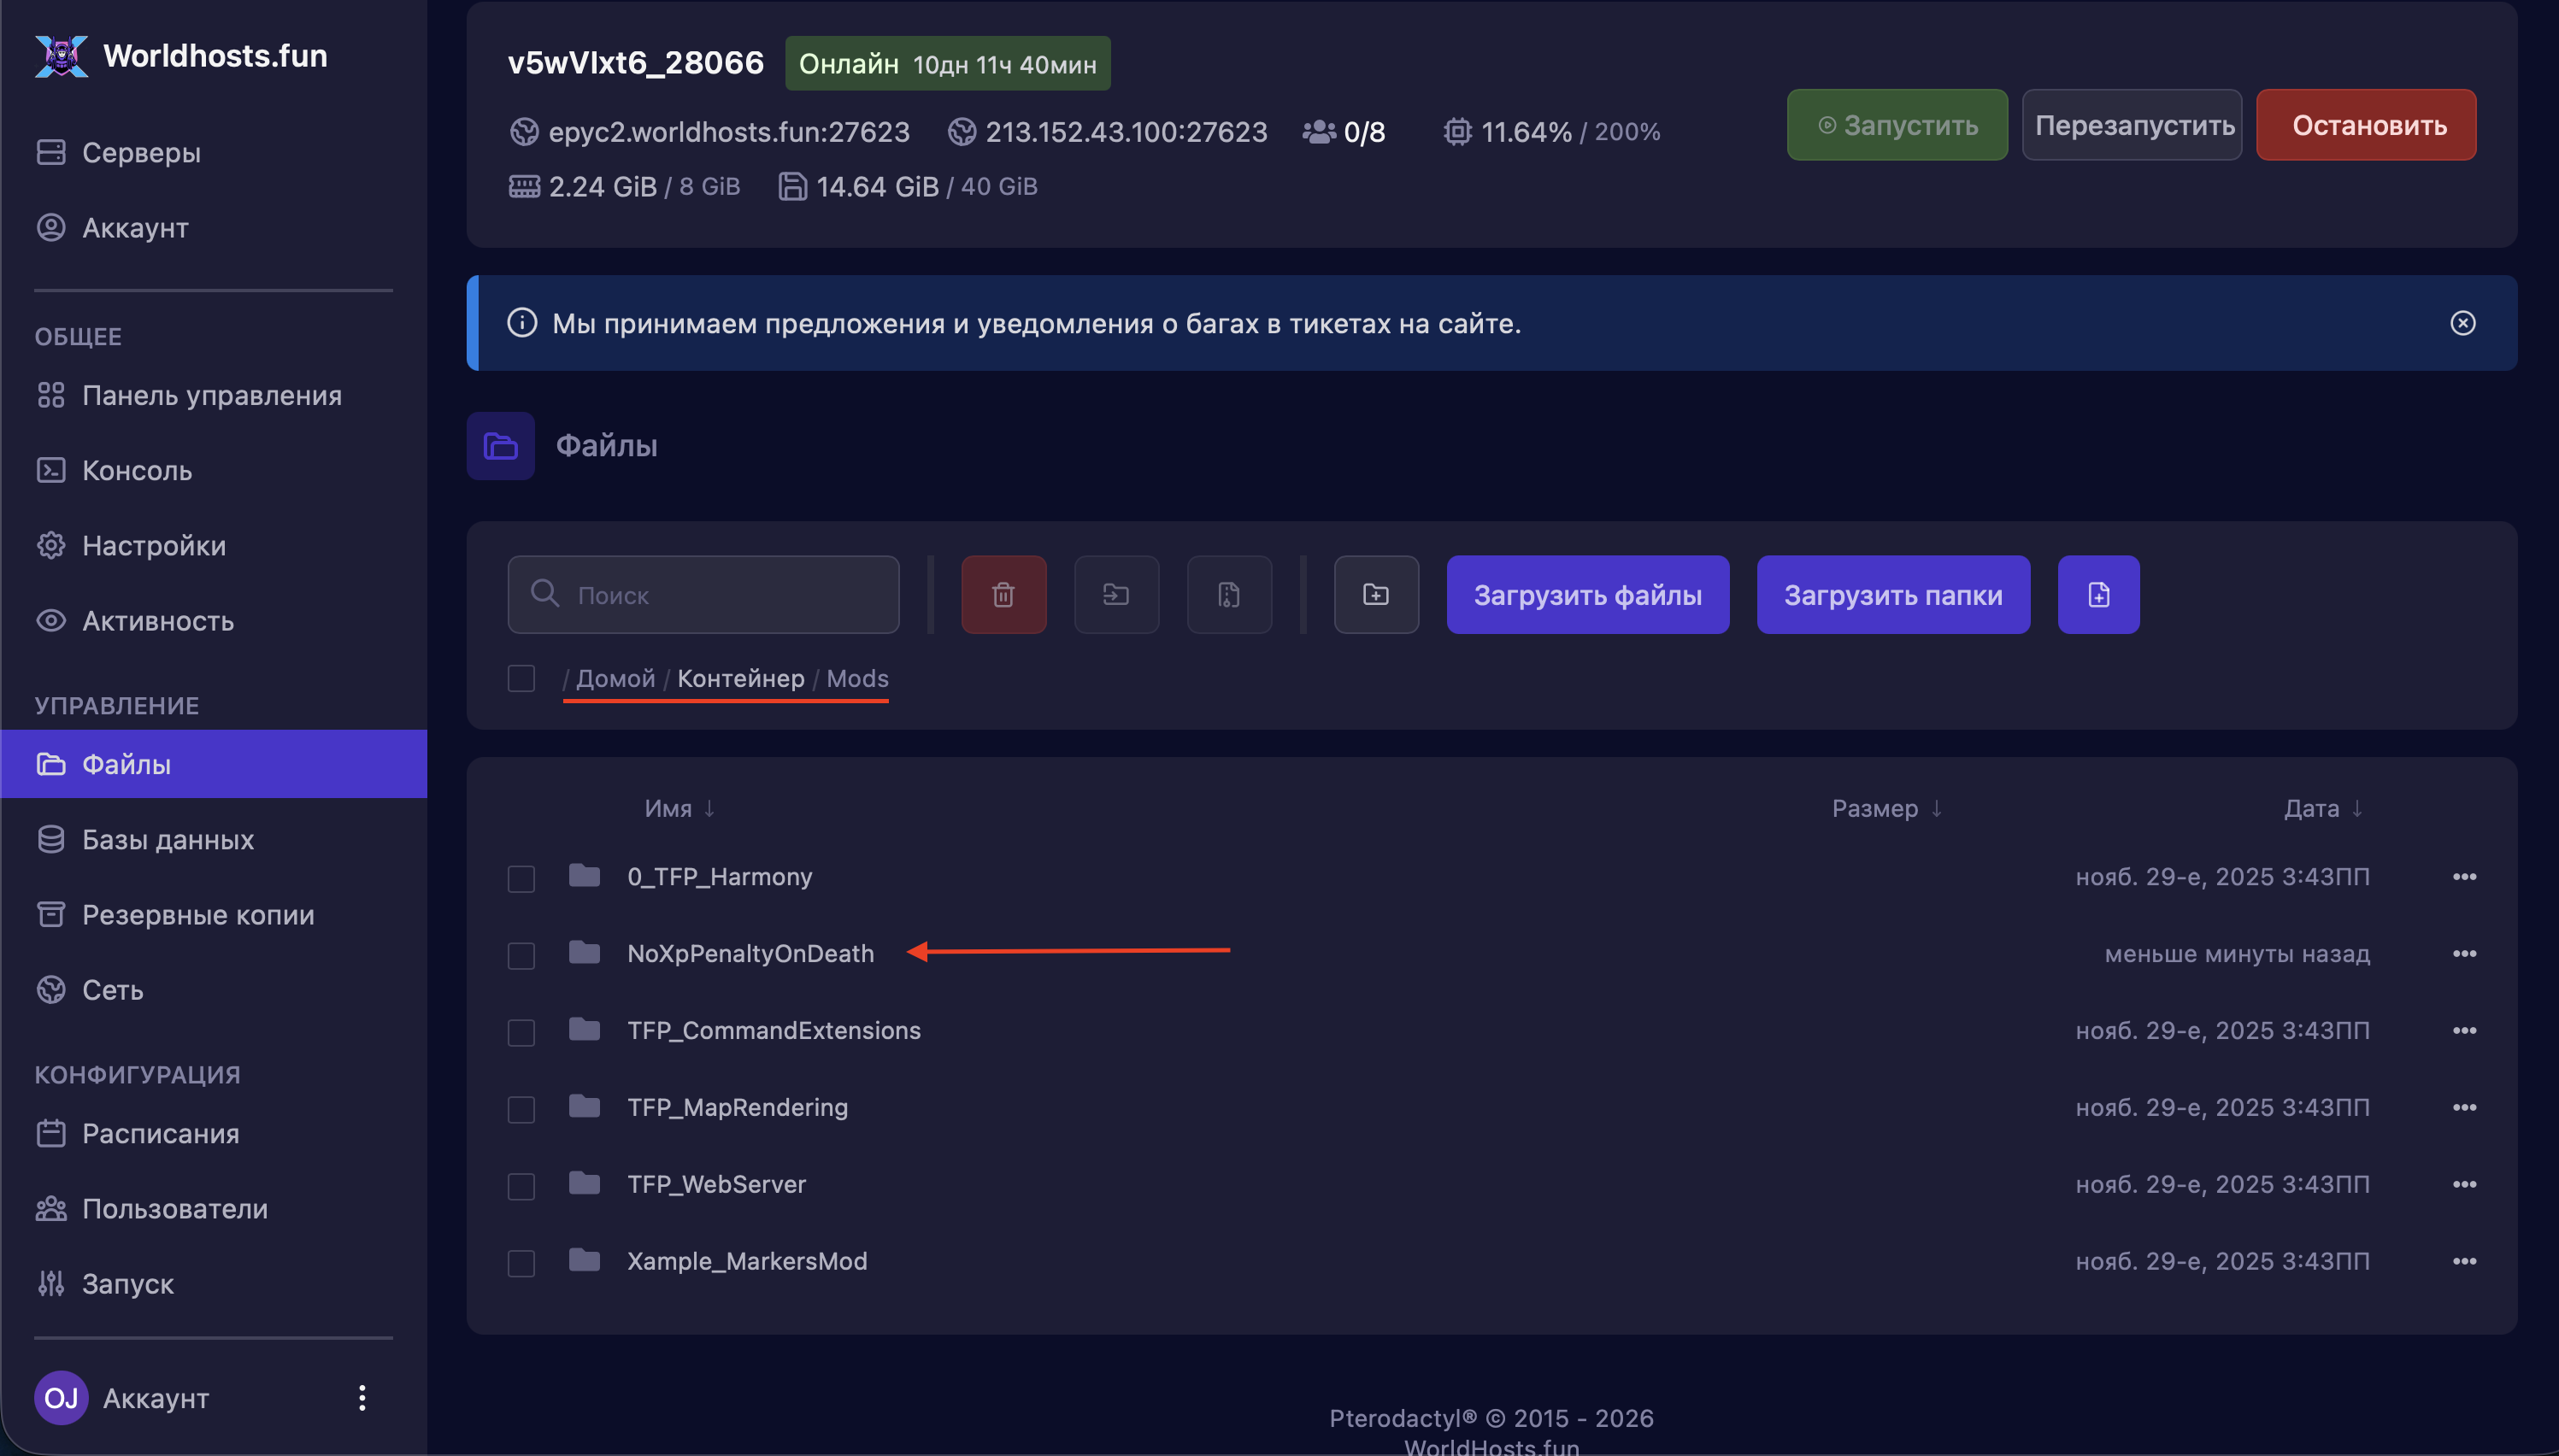Open the TFP_MapRendering folder
Viewport: 2559px width, 1456px height.
pos(737,1107)
